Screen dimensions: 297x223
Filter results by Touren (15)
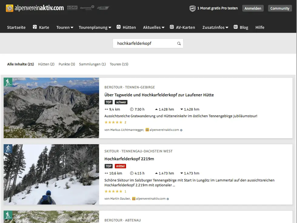[119, 64]
